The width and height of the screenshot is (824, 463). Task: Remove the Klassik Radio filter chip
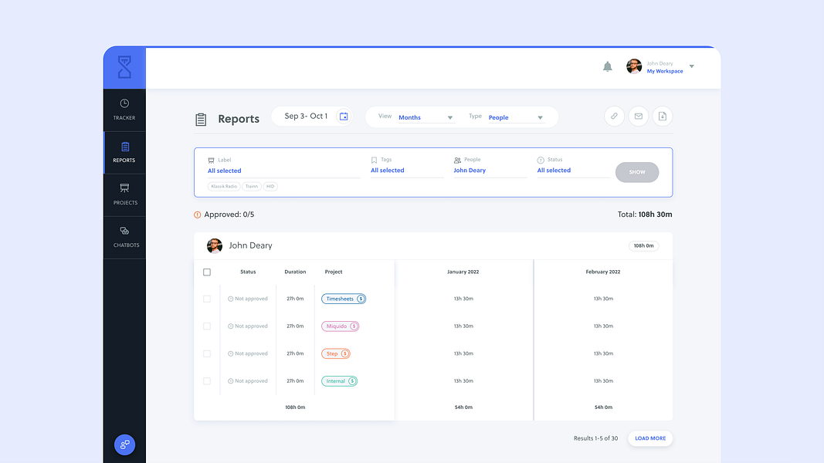click(224, 186)
